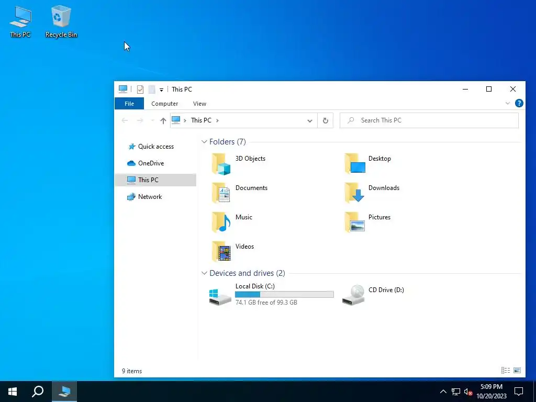Go back with the back arrow
The height and width of the screenshot is (402, 536).
[x=125, y=120]
